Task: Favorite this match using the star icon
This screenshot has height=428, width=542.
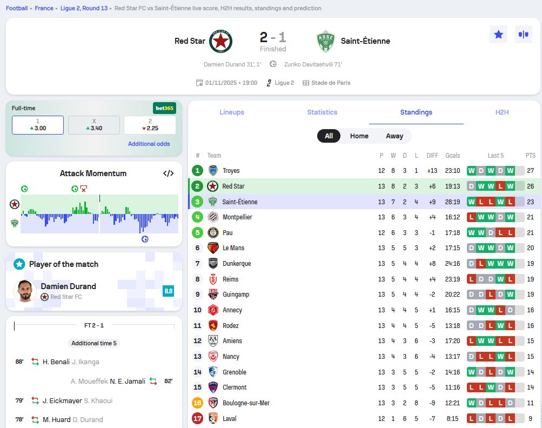Action: 498,34
